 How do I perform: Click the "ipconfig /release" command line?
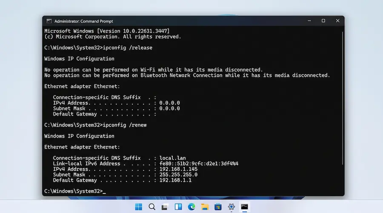click(98, 48)
